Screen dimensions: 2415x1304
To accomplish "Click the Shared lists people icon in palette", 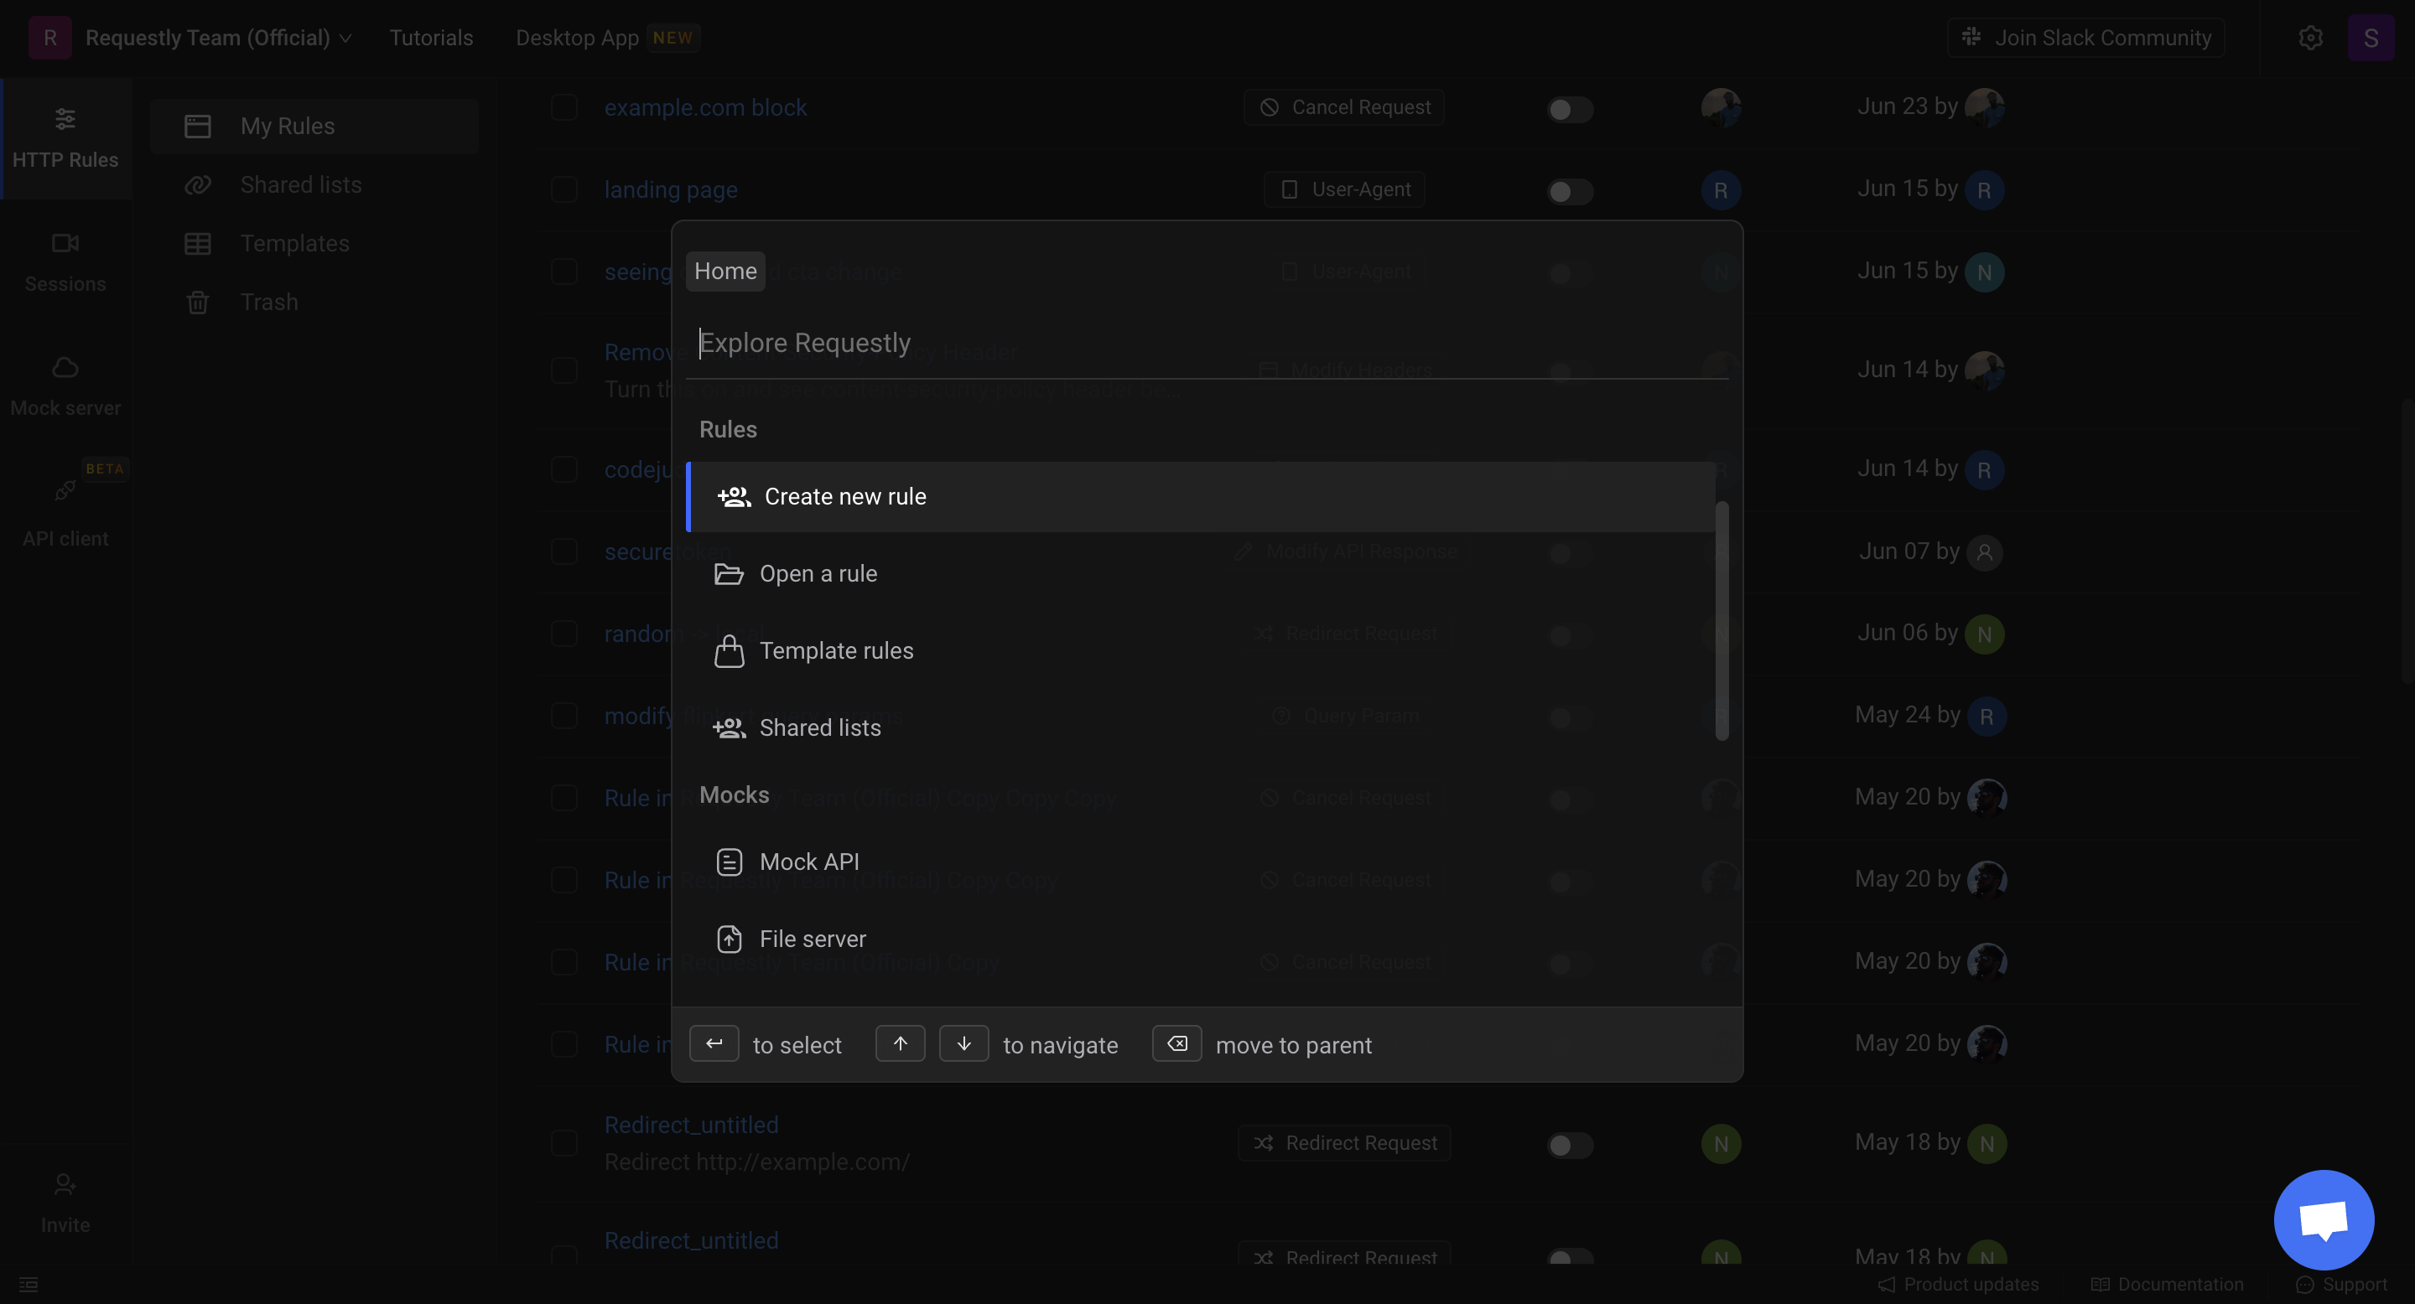I will (x=729, y=728).
